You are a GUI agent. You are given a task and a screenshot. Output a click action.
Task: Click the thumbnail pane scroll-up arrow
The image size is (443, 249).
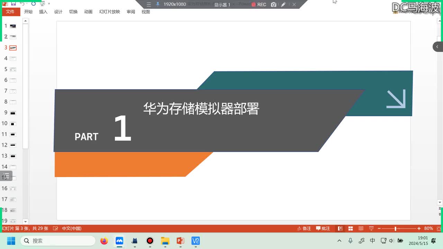pyautogui.click(x=25, y=21)
